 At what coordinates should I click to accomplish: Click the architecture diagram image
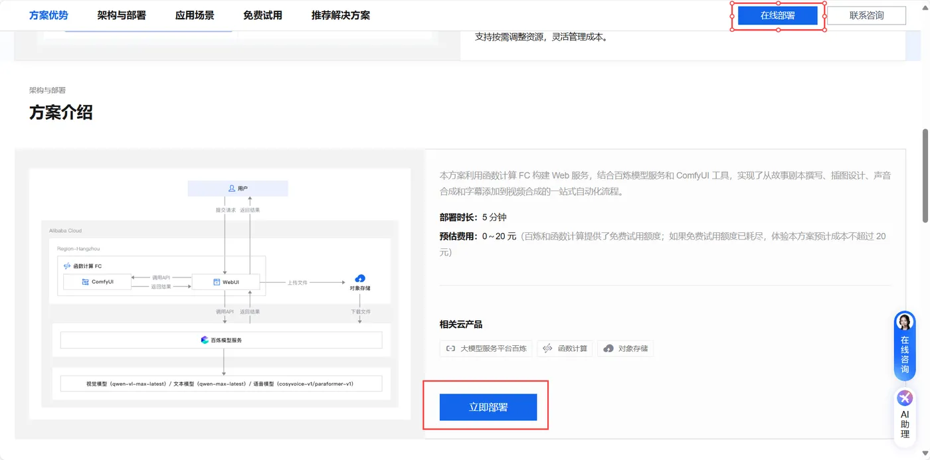pos(220,294)
